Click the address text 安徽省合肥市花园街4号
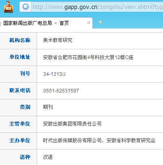Viewport: 163px width, 165px height. tap(69, 57)
